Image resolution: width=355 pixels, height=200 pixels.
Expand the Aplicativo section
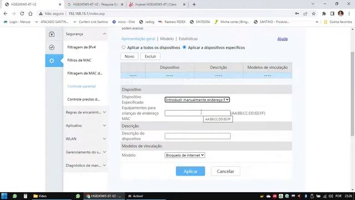(x=104, y=126)
